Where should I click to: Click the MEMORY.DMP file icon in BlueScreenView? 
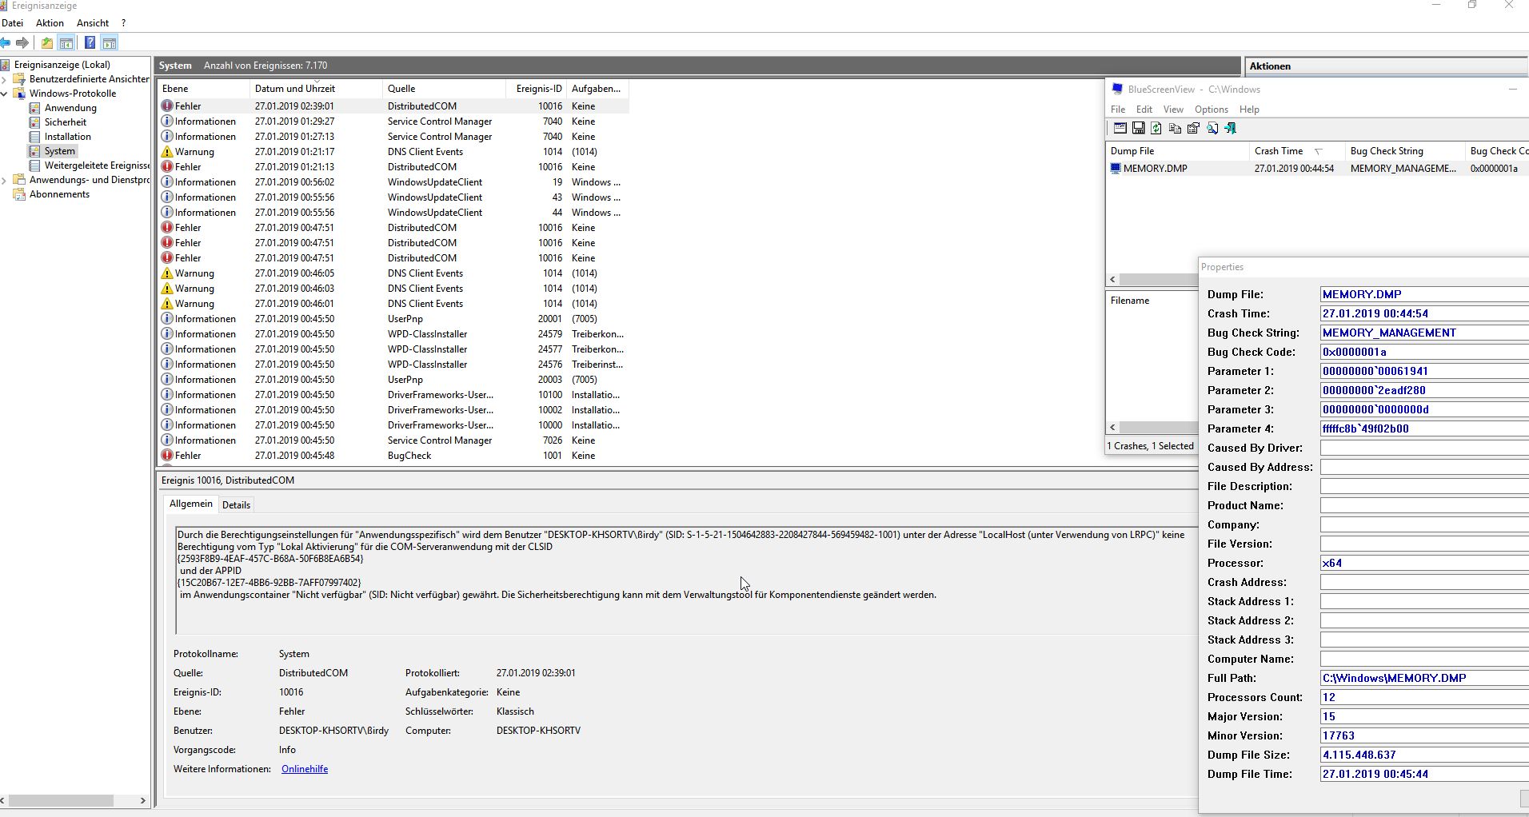pos(1116,169)
